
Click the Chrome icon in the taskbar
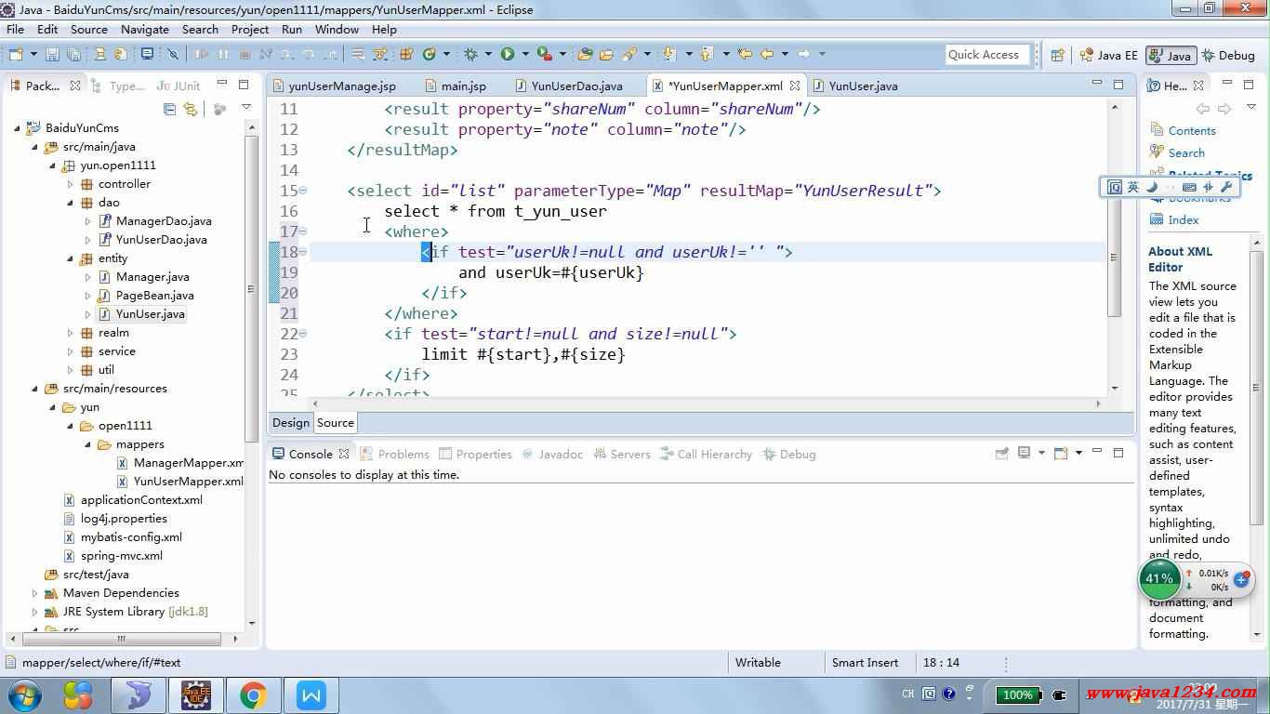(253, 694)
